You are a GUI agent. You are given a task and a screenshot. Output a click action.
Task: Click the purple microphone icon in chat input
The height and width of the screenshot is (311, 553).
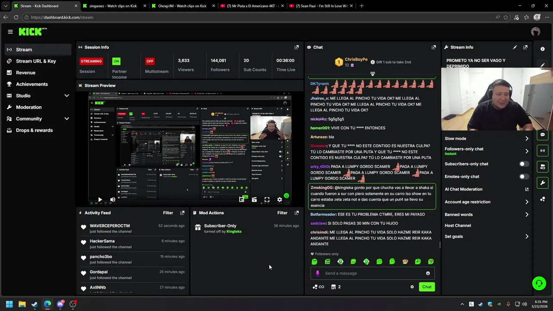point(318,273)
